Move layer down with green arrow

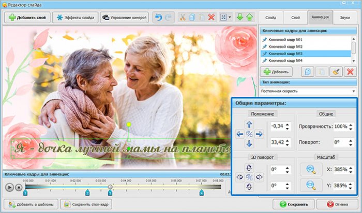tap(240, 17)
